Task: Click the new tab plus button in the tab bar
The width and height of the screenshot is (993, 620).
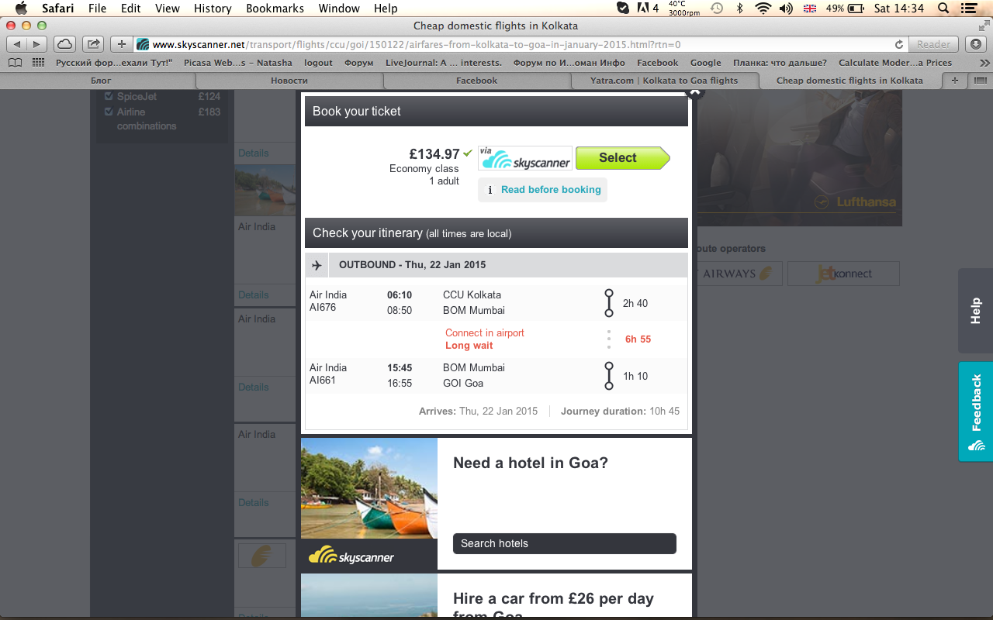Action: (x=954, y=81)
